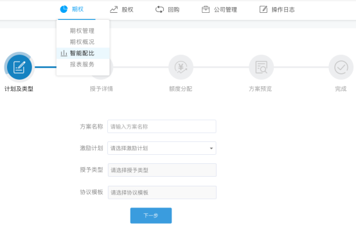Open the 操作日志 tab
Viewport: 356px width, 232px height.
tap(277, 10)
